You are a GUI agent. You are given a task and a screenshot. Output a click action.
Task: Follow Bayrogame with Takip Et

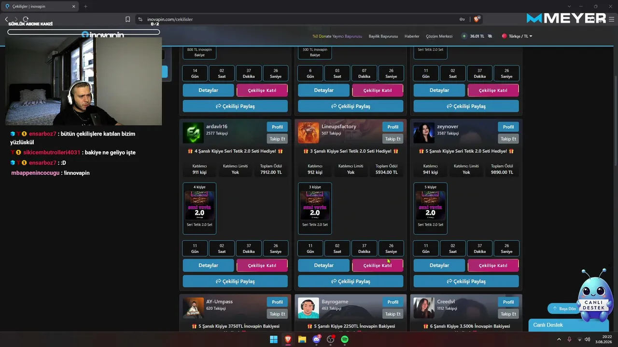pyautogui.click(x=393, y=314)
